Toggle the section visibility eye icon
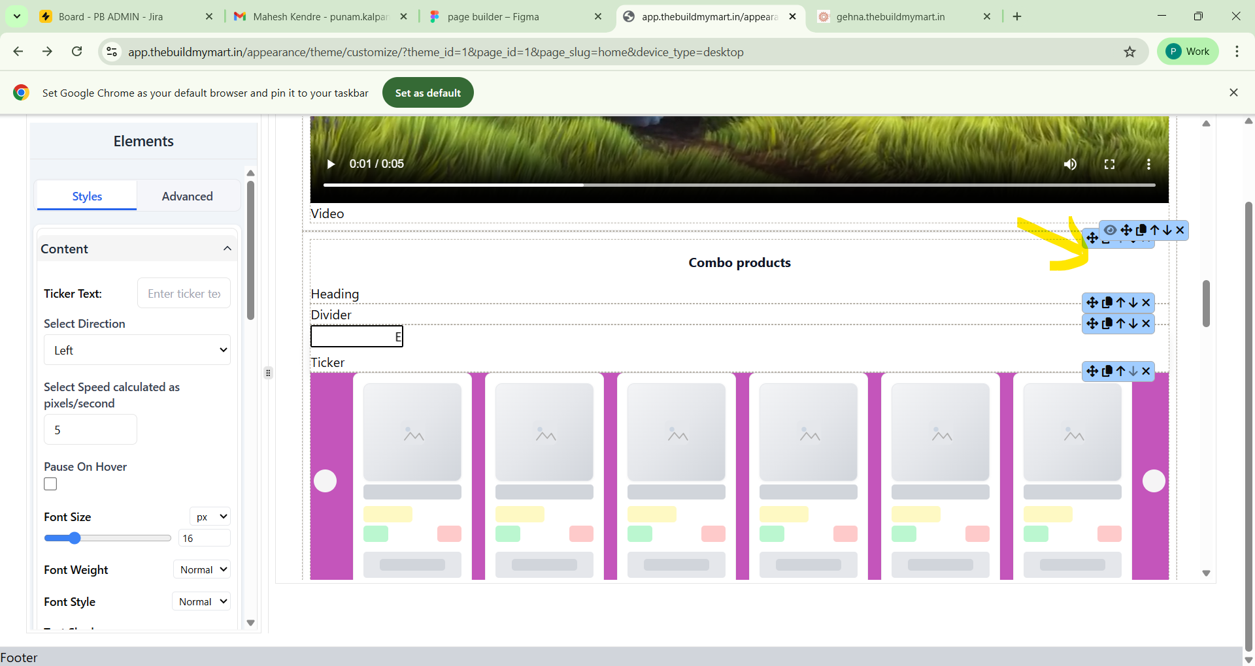Image resolution: width=1255 pixels, height=666 pixels. pyautogui.click(x=1111, y=230)
